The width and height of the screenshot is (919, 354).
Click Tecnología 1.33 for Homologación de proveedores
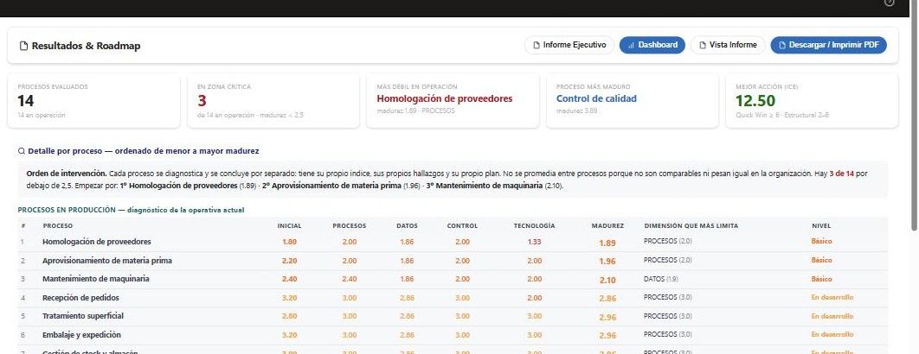click(x=535, y=242)
